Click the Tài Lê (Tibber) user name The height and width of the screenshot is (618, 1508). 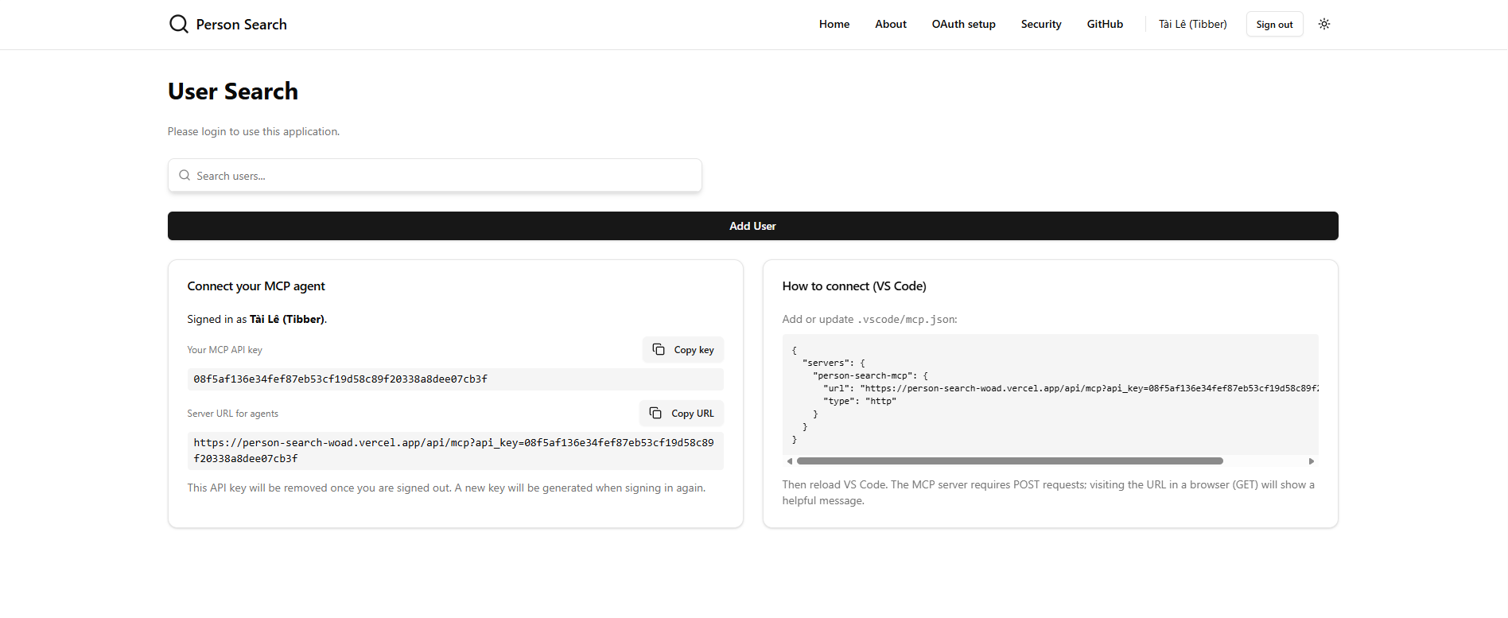[x=1192, y=24]
